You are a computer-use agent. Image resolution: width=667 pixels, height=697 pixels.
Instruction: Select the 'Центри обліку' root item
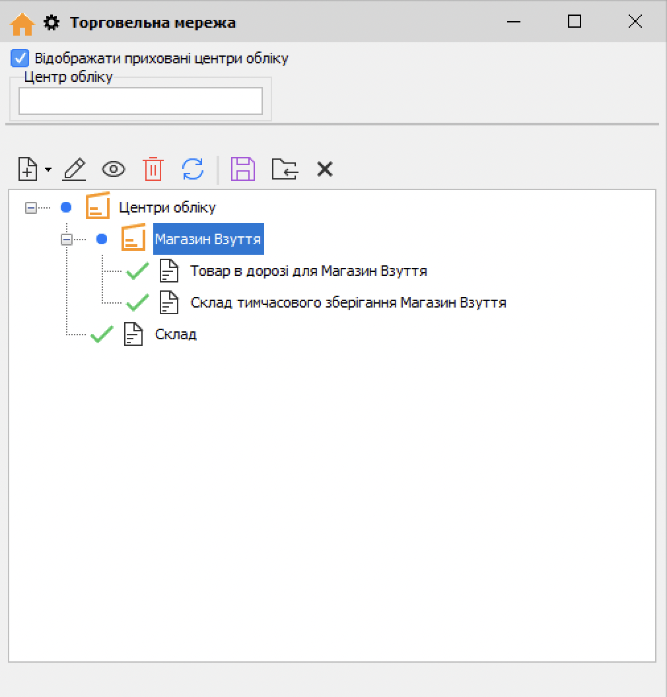coord(167,208)
